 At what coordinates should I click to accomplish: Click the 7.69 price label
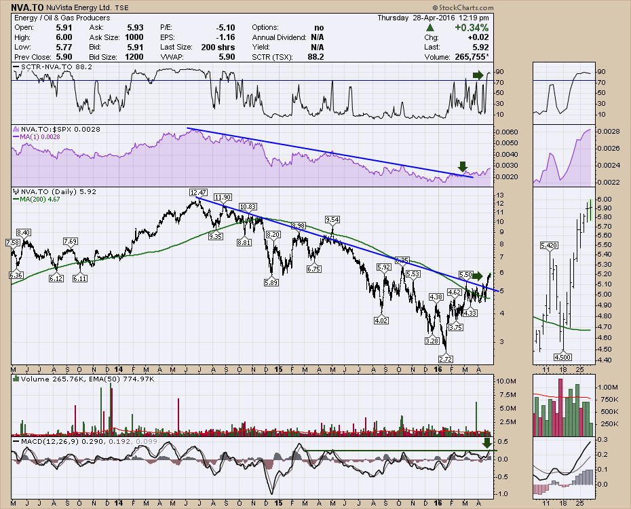point(70,242)
